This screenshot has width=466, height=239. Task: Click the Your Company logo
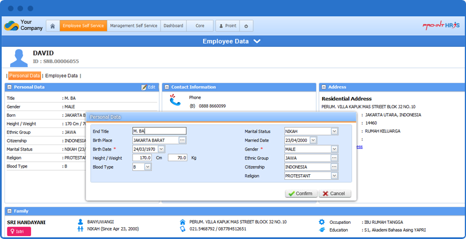point(23,25)
